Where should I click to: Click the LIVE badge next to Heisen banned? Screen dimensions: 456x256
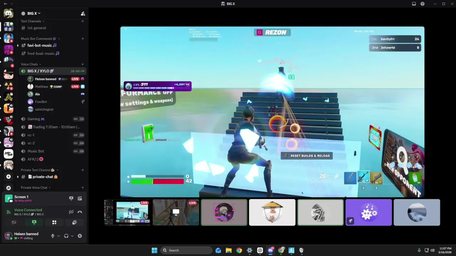click(x=75, y=79)
